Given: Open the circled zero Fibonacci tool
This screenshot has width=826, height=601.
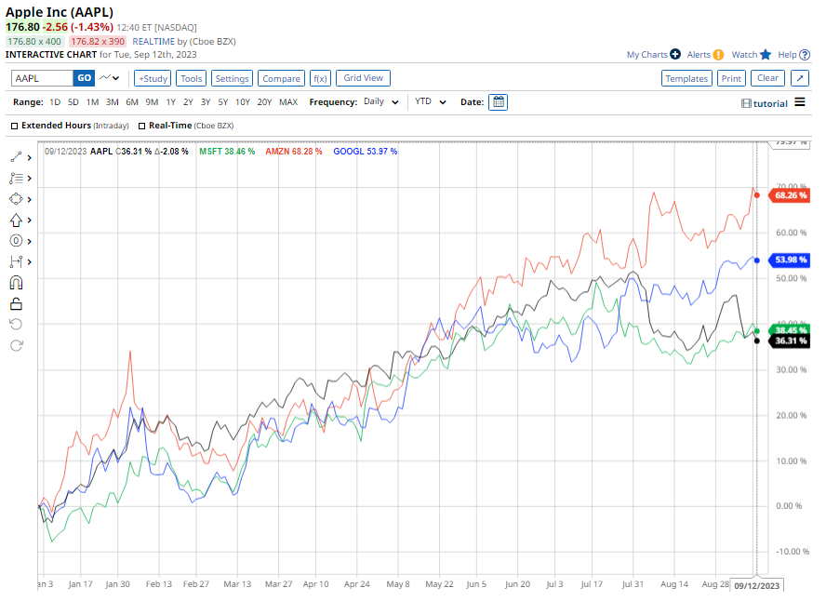Looking at the screenshot, I should (x=16, y=241).
